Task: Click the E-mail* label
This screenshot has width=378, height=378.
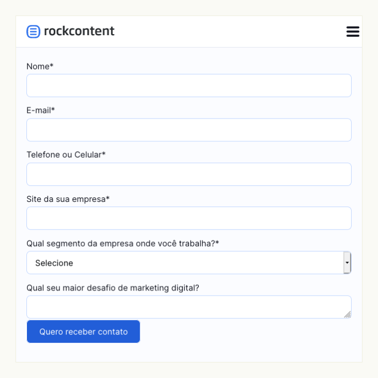Action: point(40,110)
